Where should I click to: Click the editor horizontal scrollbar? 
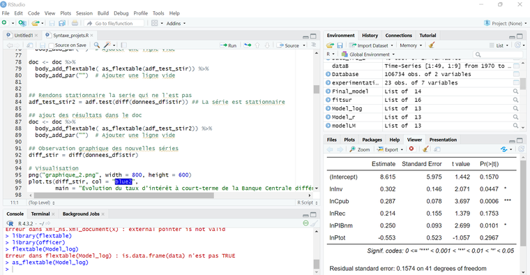pos(123,195)
